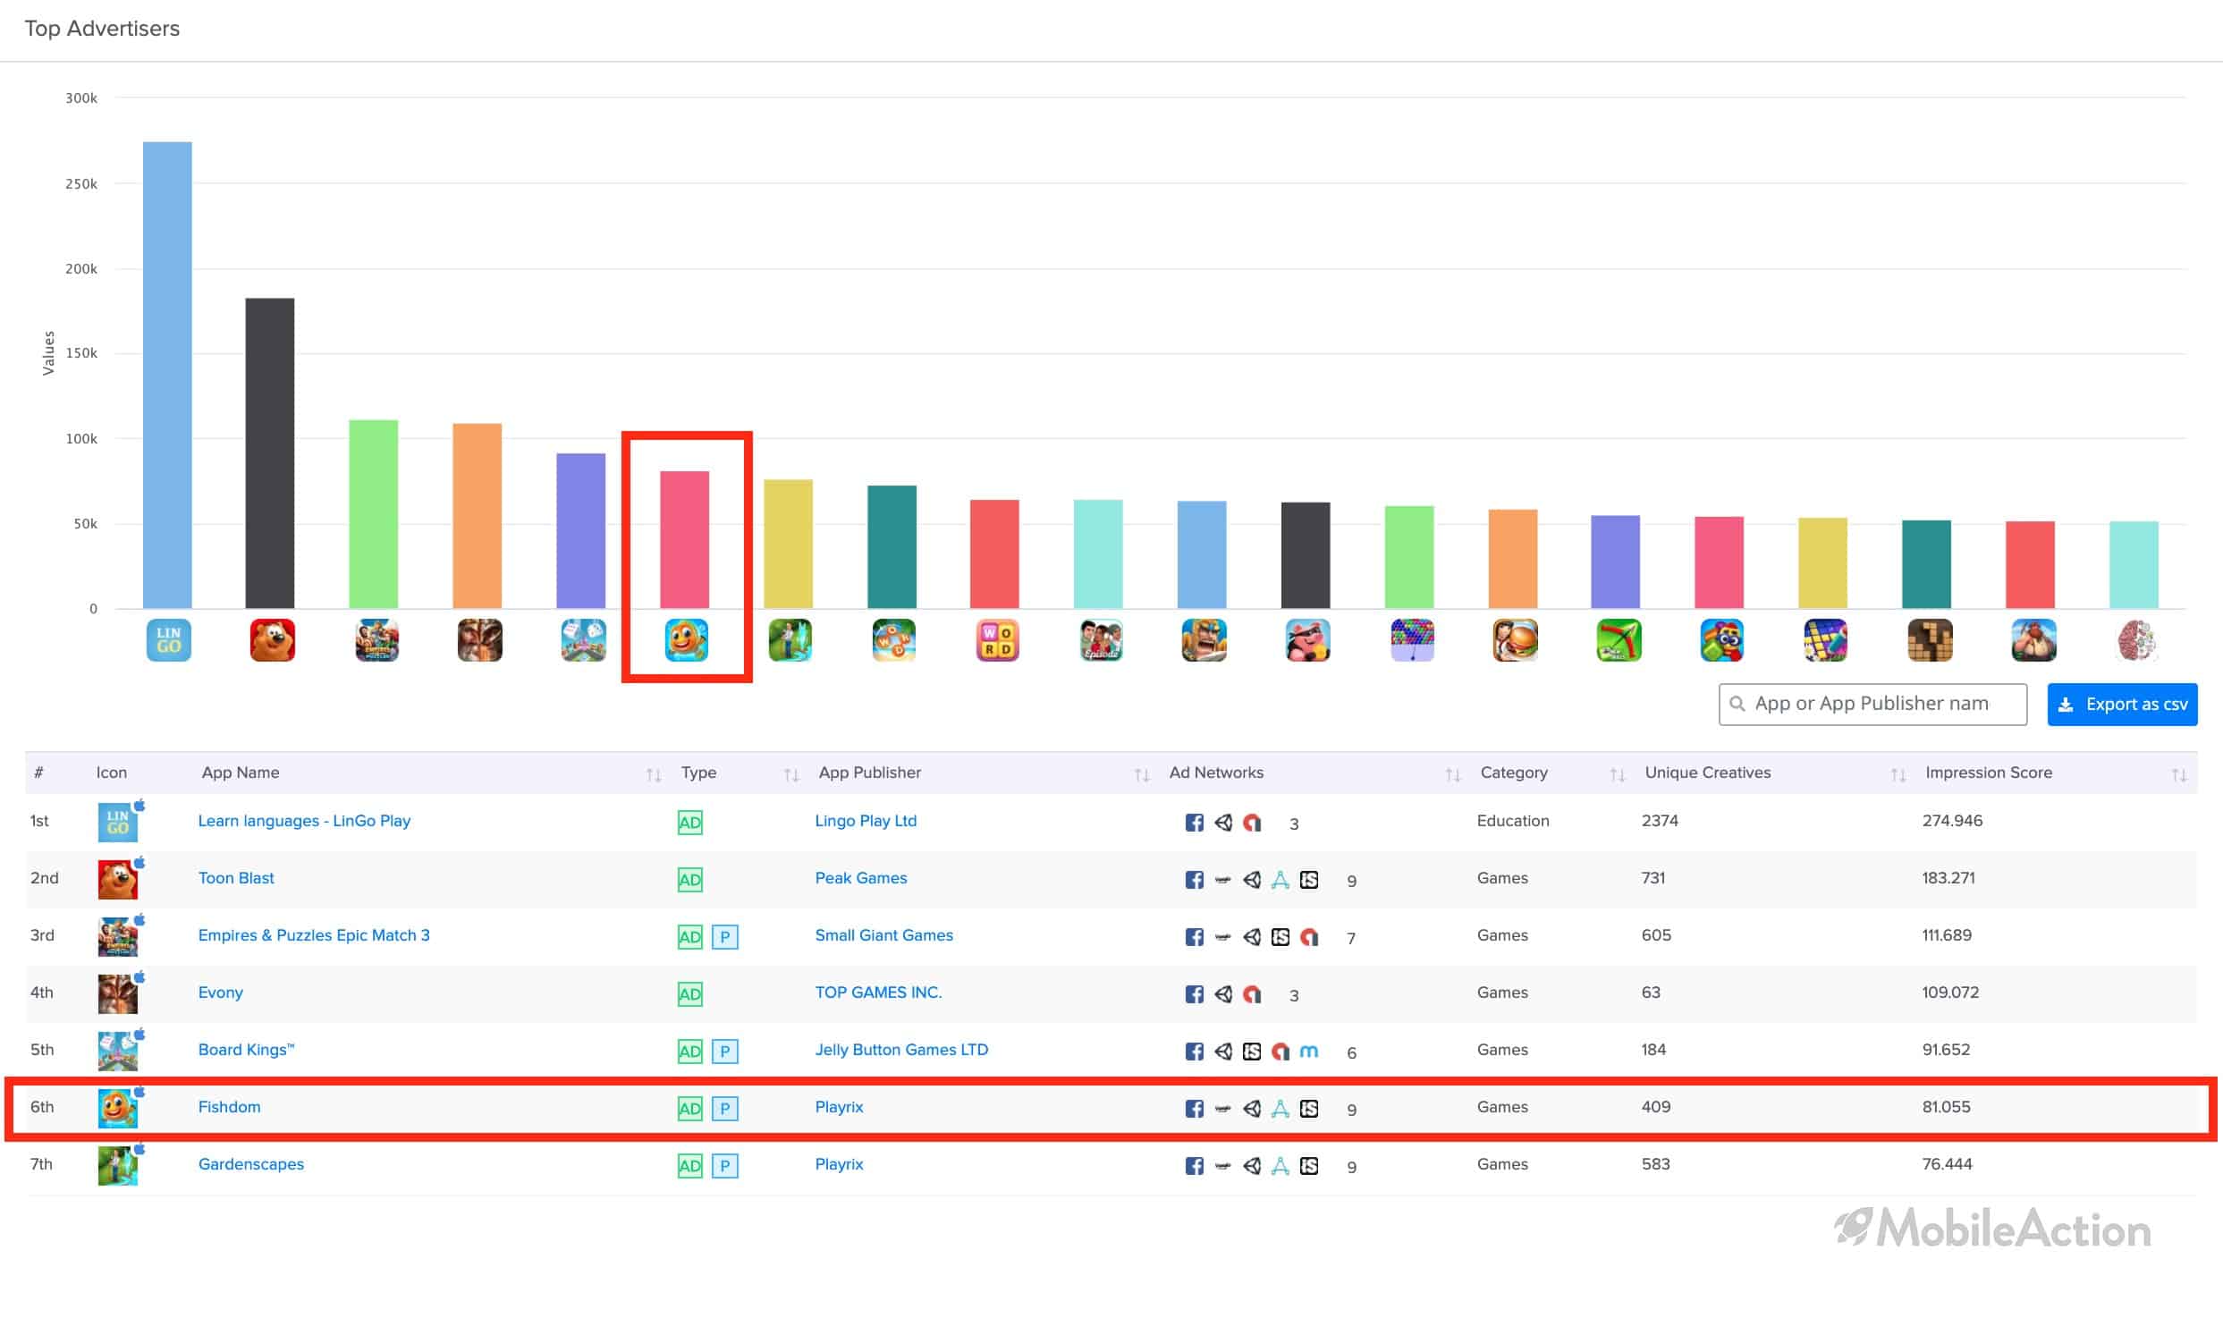This screenshot has height=1318, width=2223.
Task: Click the pig game icon under the chart
Action: click(x=1307, y=640)
